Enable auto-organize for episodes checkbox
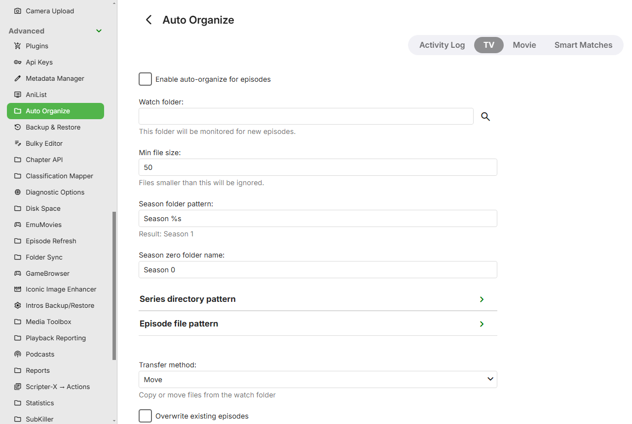The height and width of the screenshot is (424, 632). click(145, 79)
